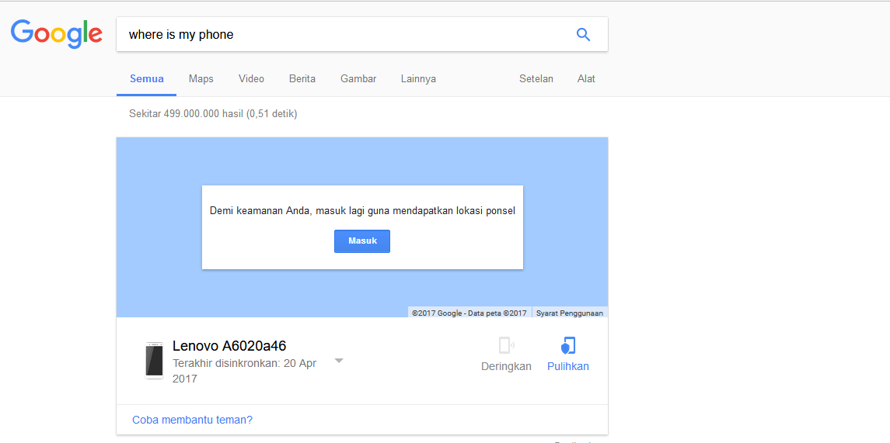Open the Berita tab

pos(302,78)
